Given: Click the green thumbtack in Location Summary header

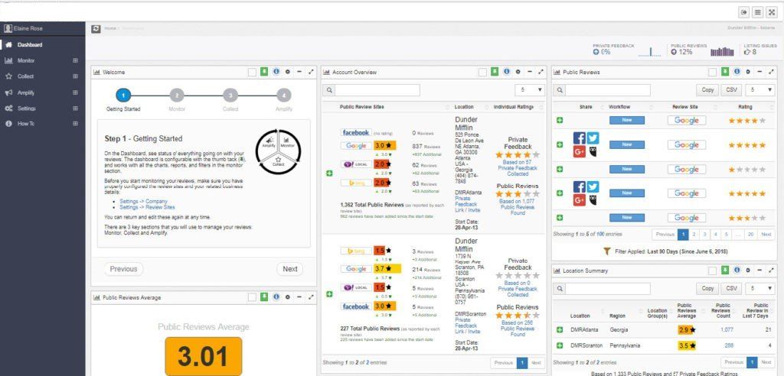Looking at the screenshot, I should tap(725, 270).
